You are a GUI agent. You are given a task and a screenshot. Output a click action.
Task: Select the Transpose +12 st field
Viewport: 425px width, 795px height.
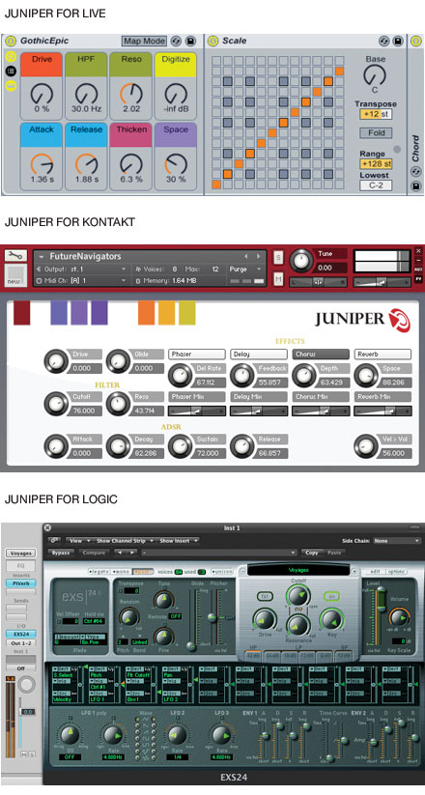tap(376, 114)
